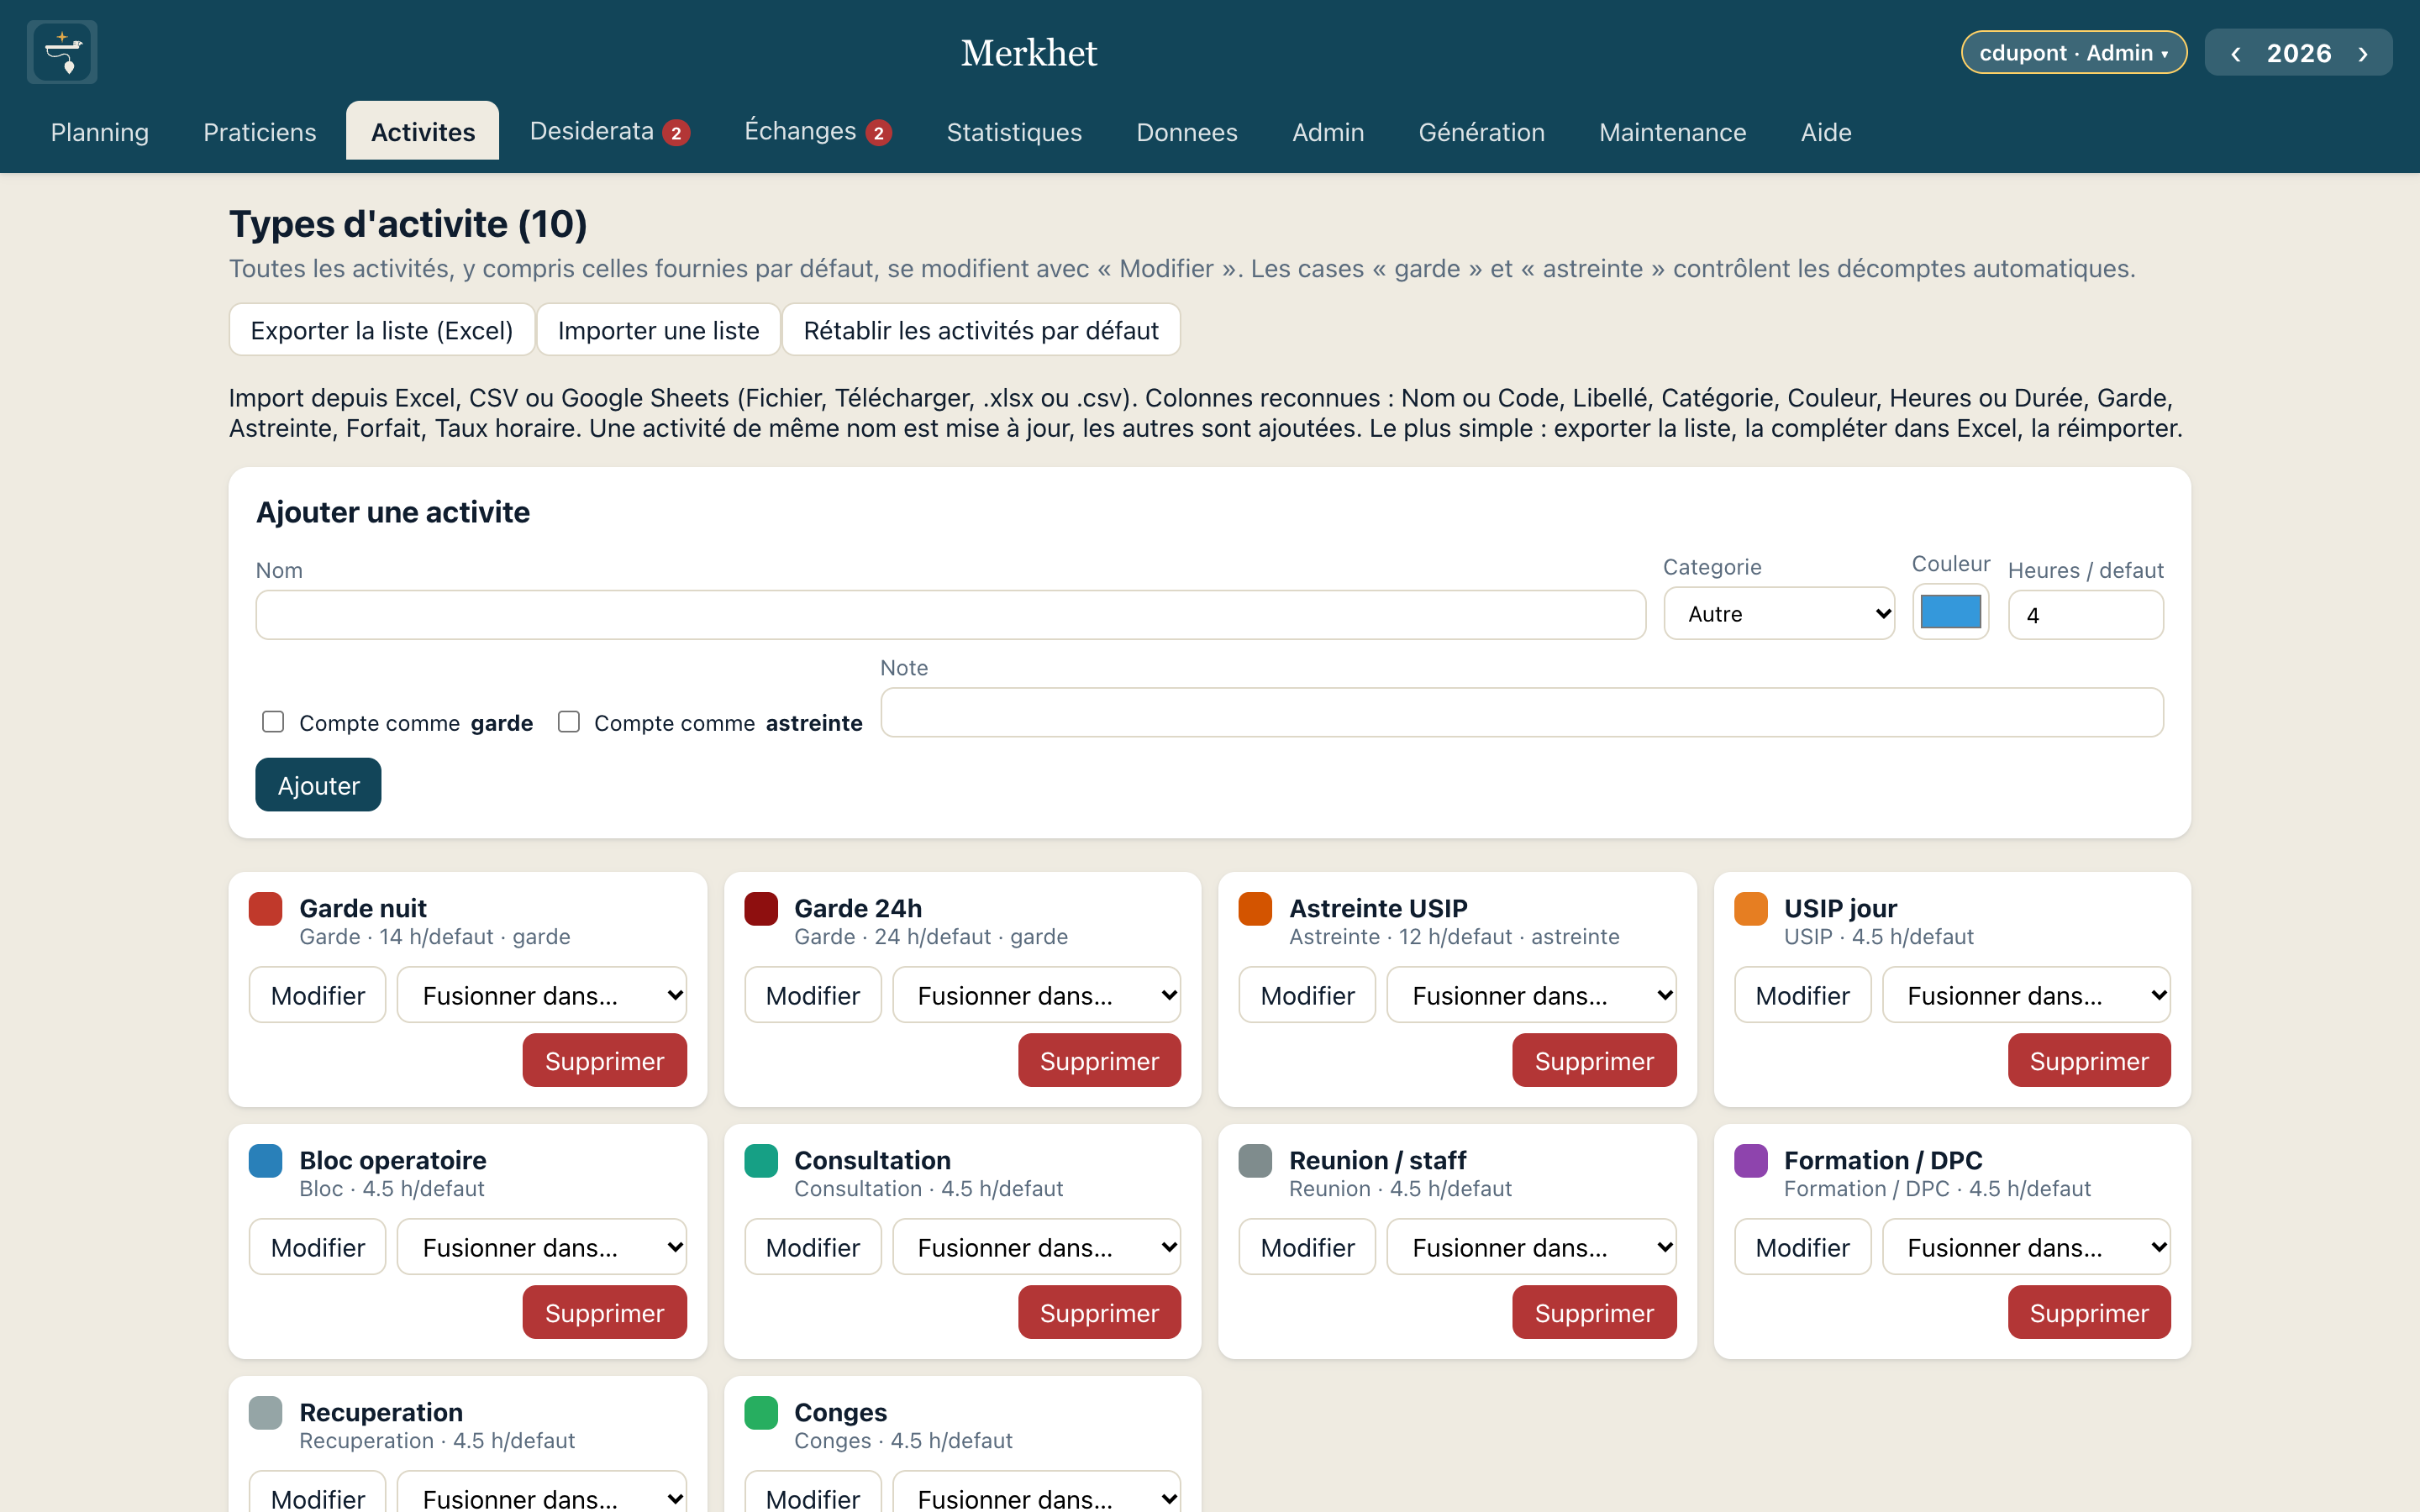The width and height of the screenshot is (2420, 1512).
Task: Click Bloc operatoire blue square
Action: (x=266, y=1161)
